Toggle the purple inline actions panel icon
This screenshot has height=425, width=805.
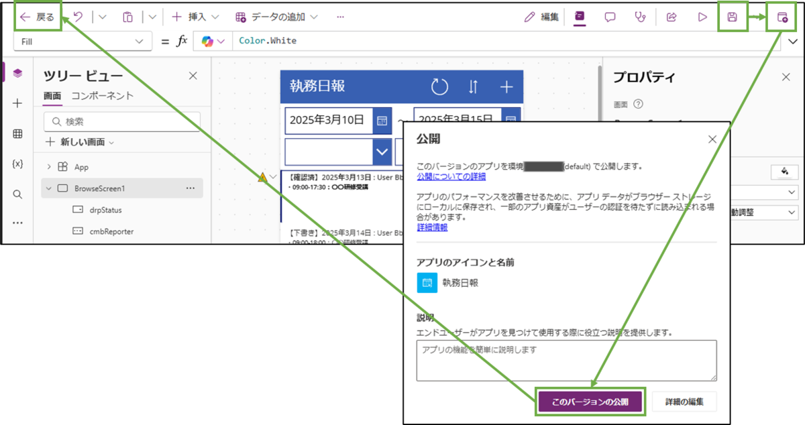[x=580, y=17]
